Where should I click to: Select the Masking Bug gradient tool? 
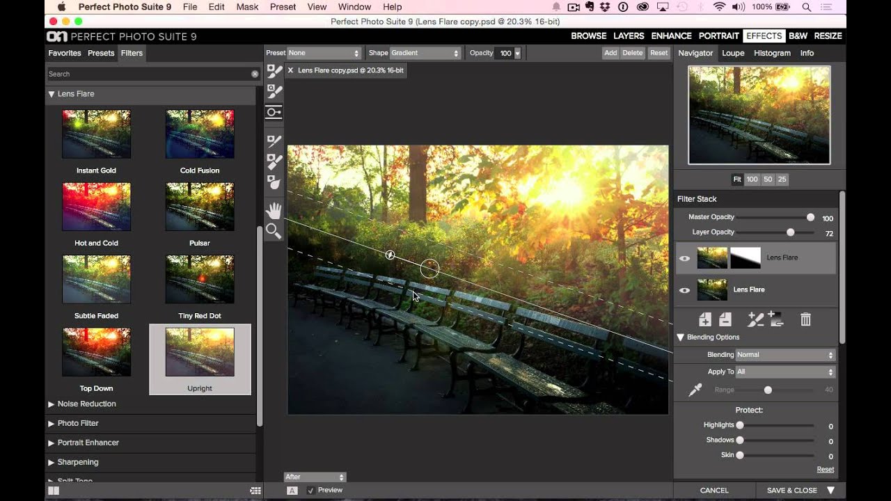274,112
